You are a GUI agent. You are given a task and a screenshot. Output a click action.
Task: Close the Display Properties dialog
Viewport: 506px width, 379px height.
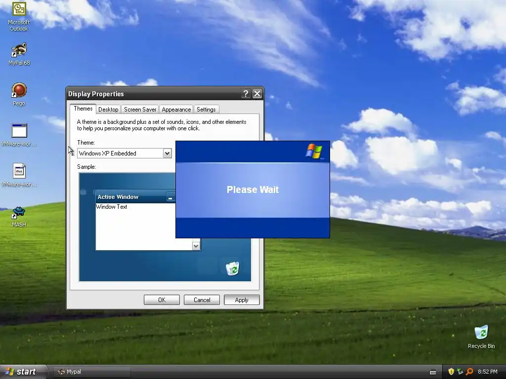pyautogui.click(x=257, y=94)
